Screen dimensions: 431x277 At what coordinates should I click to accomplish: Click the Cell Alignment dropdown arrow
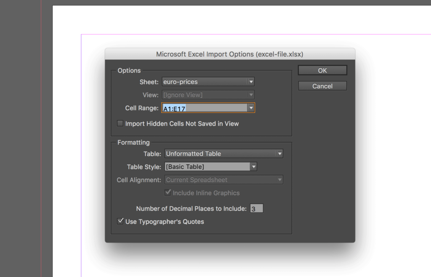(x=280, y=179)
